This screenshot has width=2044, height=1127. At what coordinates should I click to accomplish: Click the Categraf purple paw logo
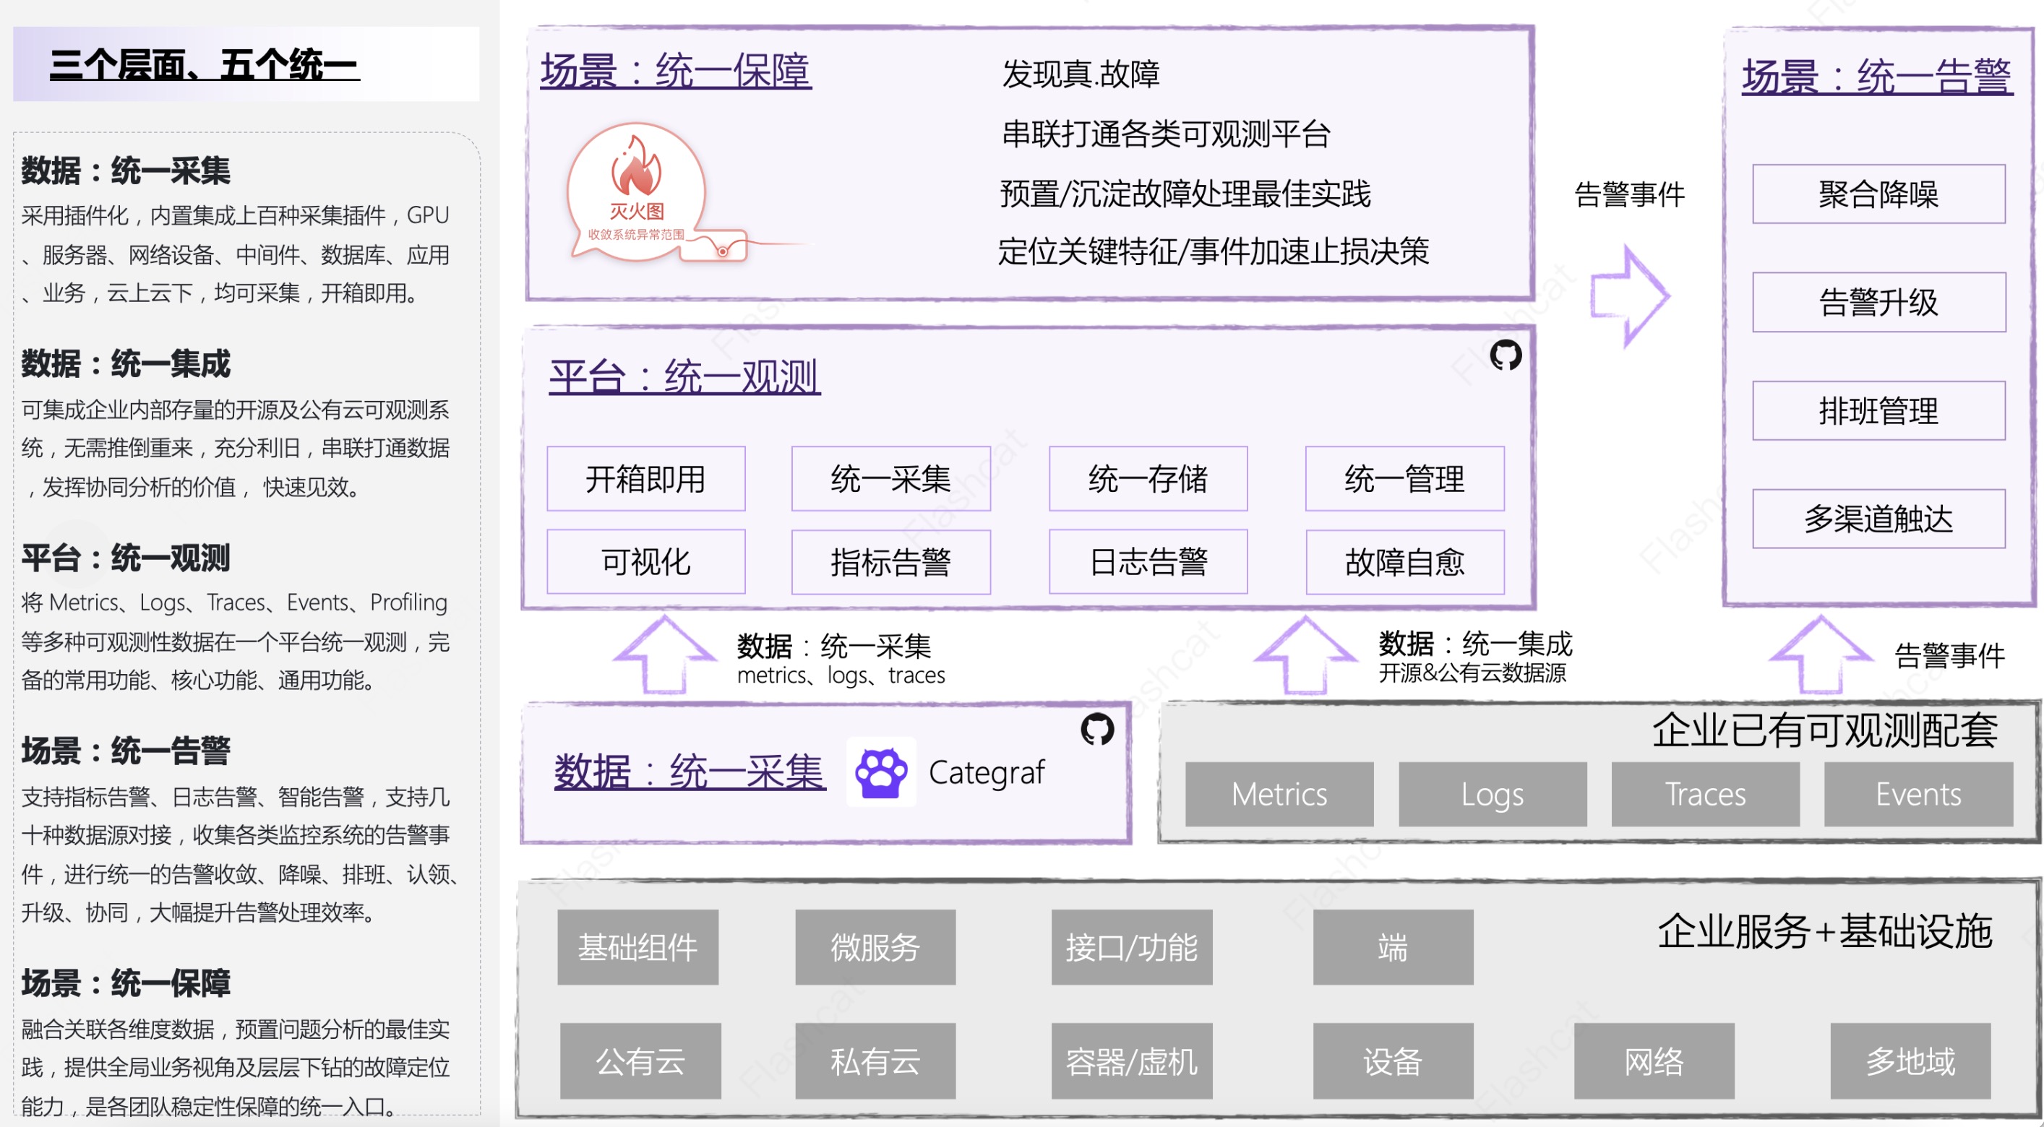881,772
